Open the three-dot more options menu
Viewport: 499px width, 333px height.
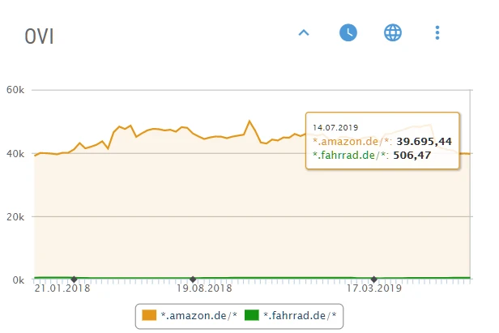click(437, 33)
